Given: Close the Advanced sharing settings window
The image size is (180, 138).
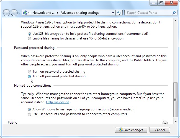Looking at the screenshot, I should [171, 3].
